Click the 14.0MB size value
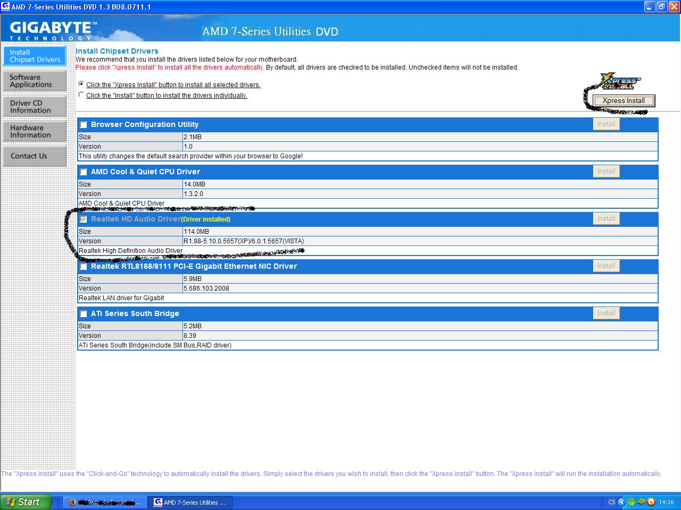 (x=194, y=184)
